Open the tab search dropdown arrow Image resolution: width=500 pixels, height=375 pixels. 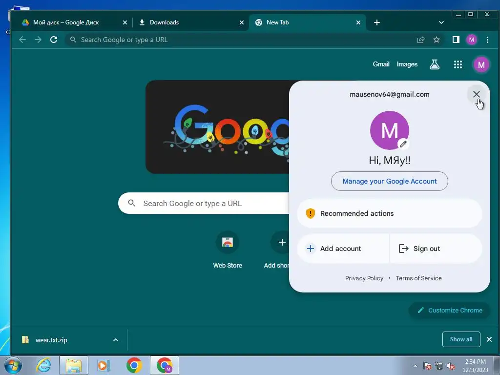[x=441, y=22]
